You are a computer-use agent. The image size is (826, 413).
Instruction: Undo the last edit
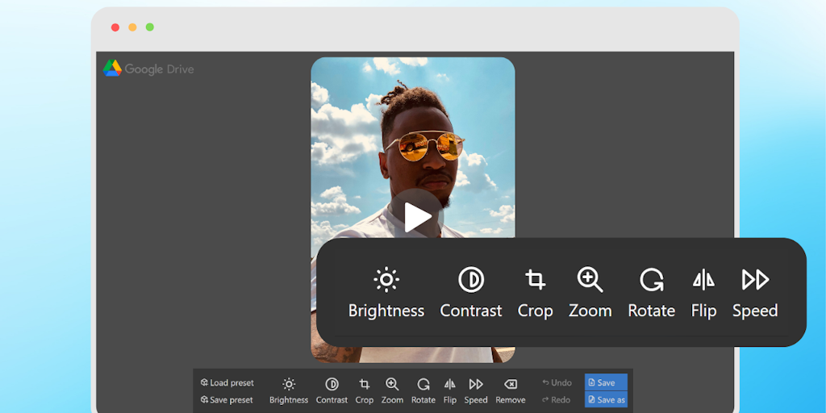tap(557, 383)
